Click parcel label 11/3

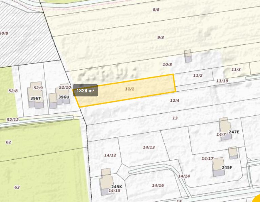pos(236,70)
